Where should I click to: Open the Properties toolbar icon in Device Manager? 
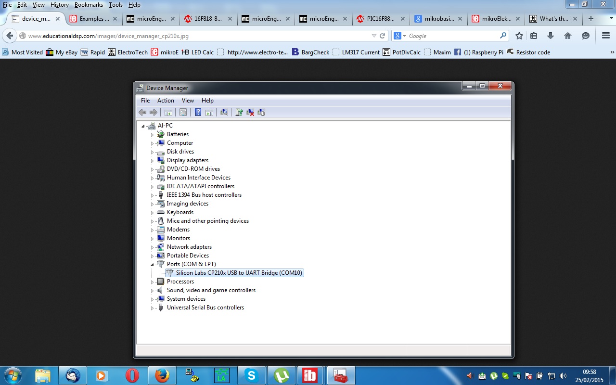click(x=183, y=112)
